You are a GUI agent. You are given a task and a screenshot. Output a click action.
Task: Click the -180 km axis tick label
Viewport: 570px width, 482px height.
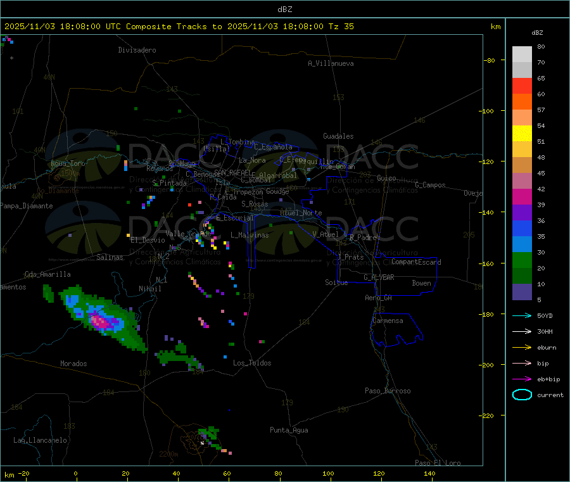pos(488,314)
